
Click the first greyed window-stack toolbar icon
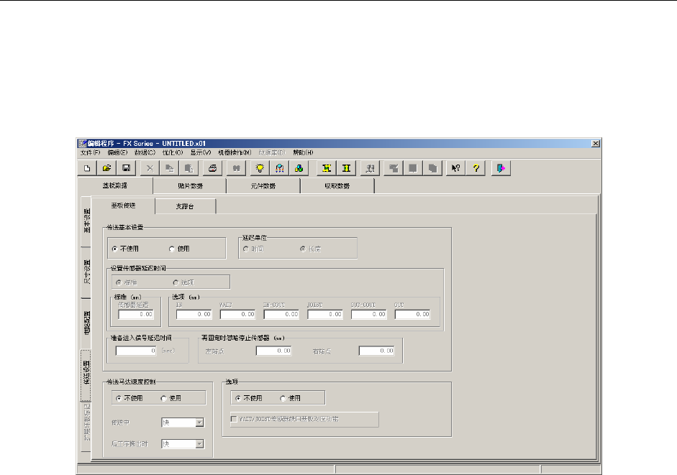(x=394, y=168)
